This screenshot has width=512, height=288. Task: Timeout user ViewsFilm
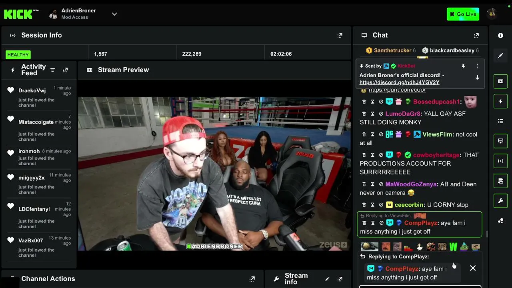click(372, 135)
